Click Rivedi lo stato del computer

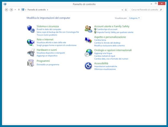[x=49, y=29]
